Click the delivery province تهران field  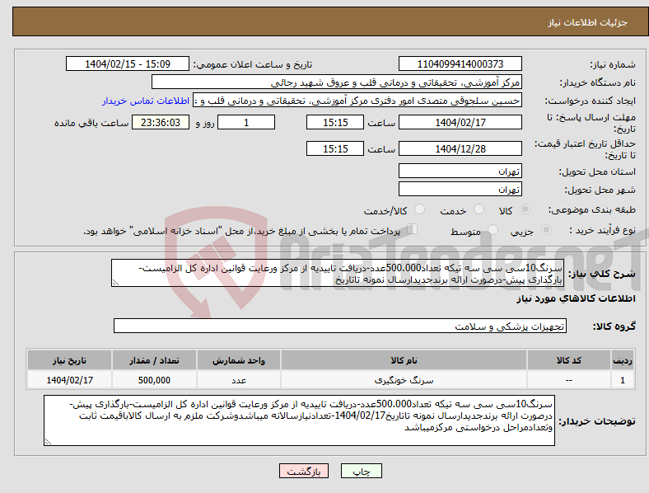(x=460, y=171)
